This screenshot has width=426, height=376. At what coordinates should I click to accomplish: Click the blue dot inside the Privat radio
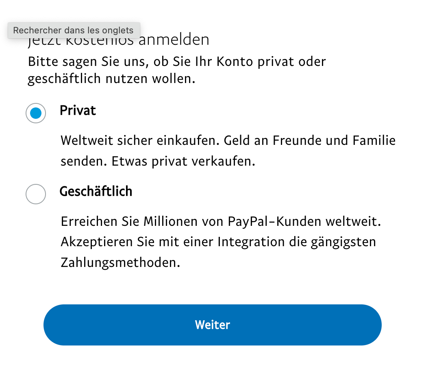(x=36, y=113)
